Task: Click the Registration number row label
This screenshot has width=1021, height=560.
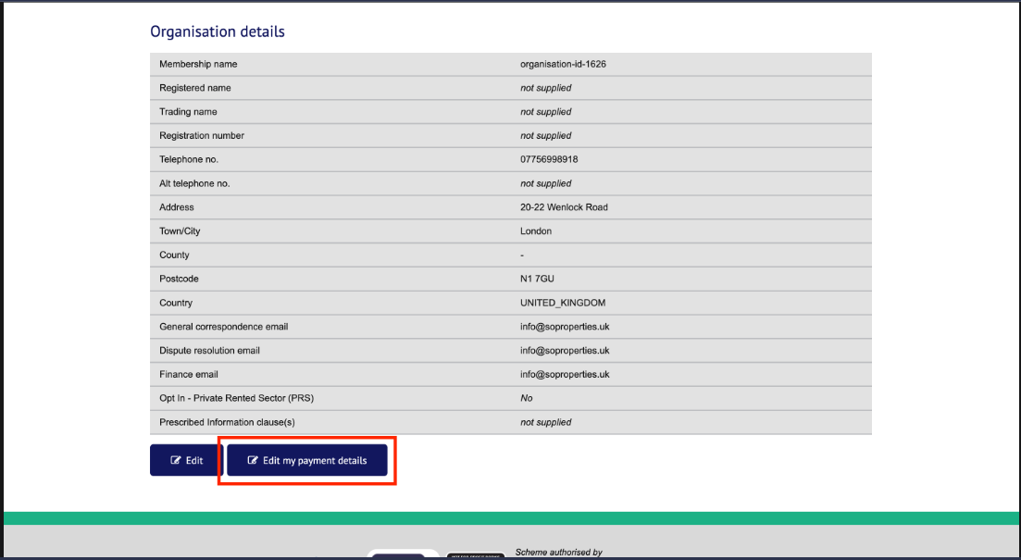Action: pyautogui.click(x=202, y=135)
